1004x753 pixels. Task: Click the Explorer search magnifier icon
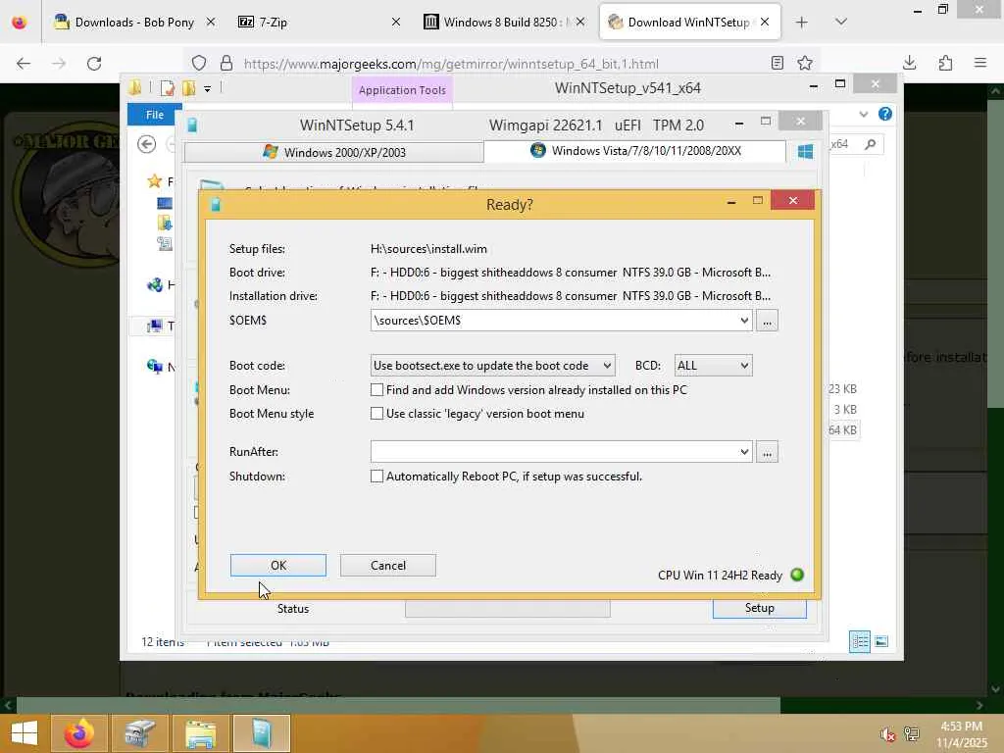870,144
